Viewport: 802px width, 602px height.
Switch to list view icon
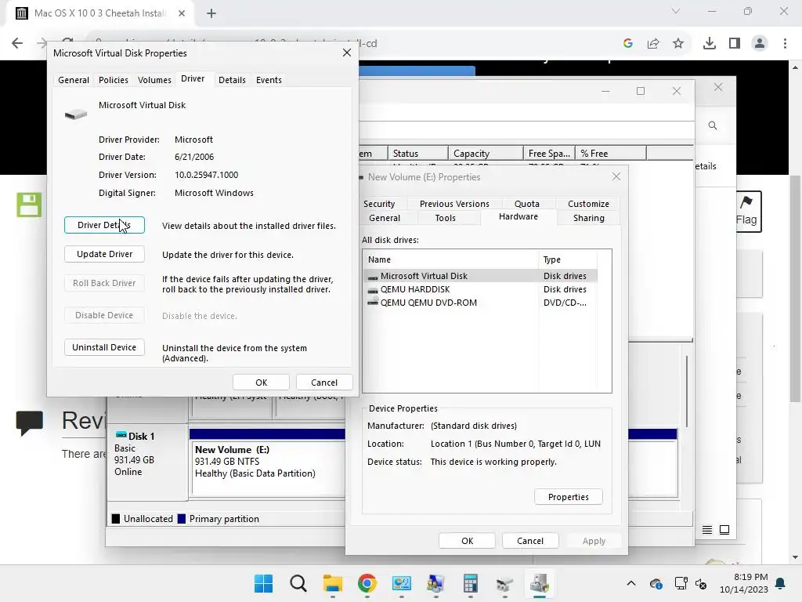point(707,530)
